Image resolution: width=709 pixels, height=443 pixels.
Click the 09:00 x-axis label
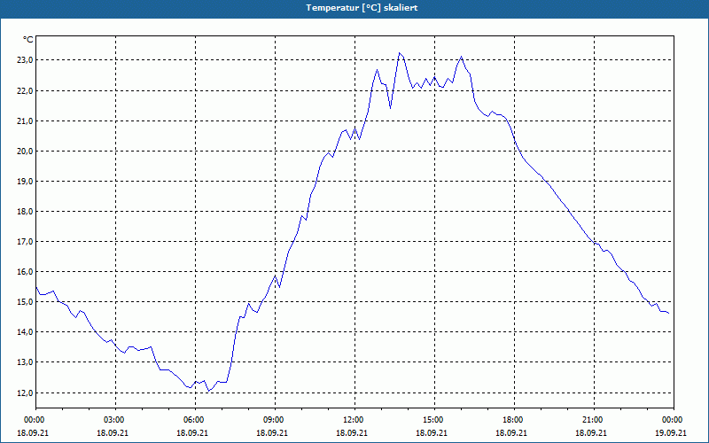coord(275,420)
